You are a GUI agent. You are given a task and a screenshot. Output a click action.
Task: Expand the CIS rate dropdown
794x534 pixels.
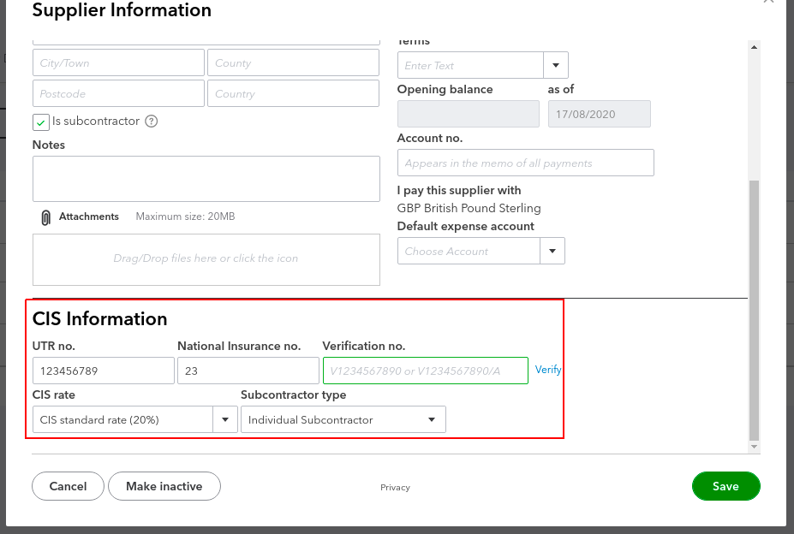pyautogui.click(x=224, y=419)
